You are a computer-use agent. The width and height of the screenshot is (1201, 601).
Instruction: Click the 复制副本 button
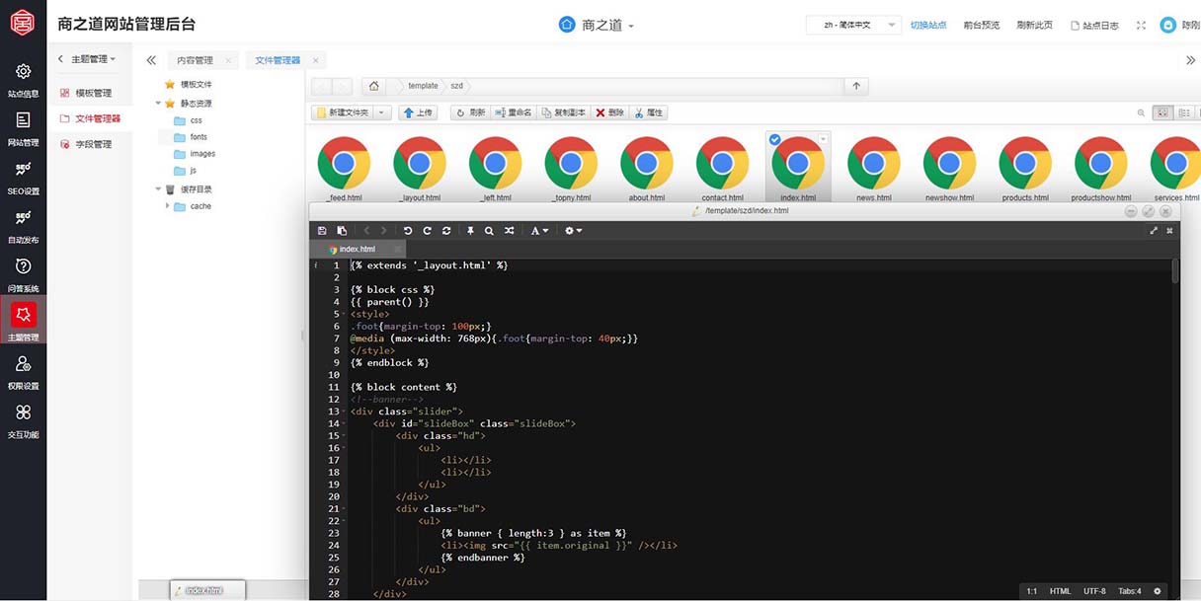pos(563,113)
